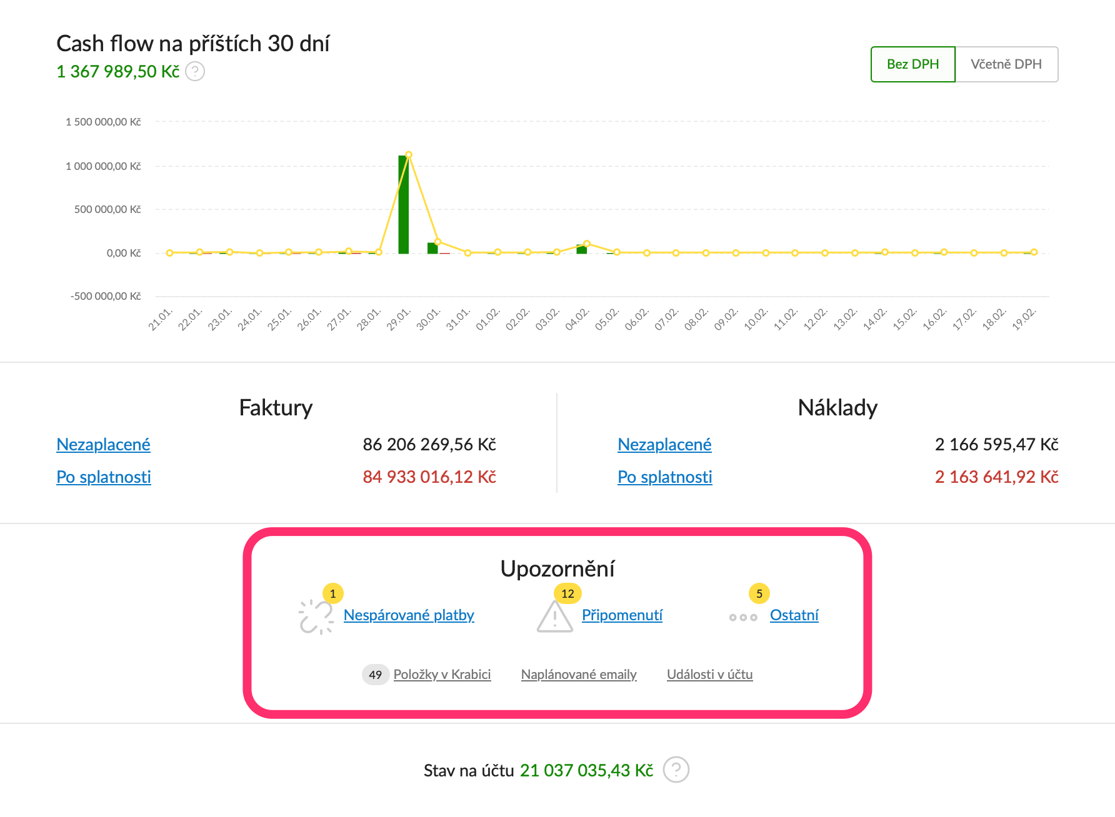
Task: Click the three dots Ostatní icon
Action: tap(742, 617)
